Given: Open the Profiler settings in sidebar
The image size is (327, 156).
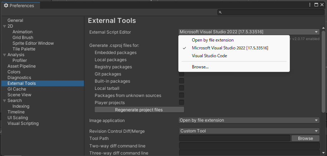Looking at the screenshot, I should (x=20, y=60).
